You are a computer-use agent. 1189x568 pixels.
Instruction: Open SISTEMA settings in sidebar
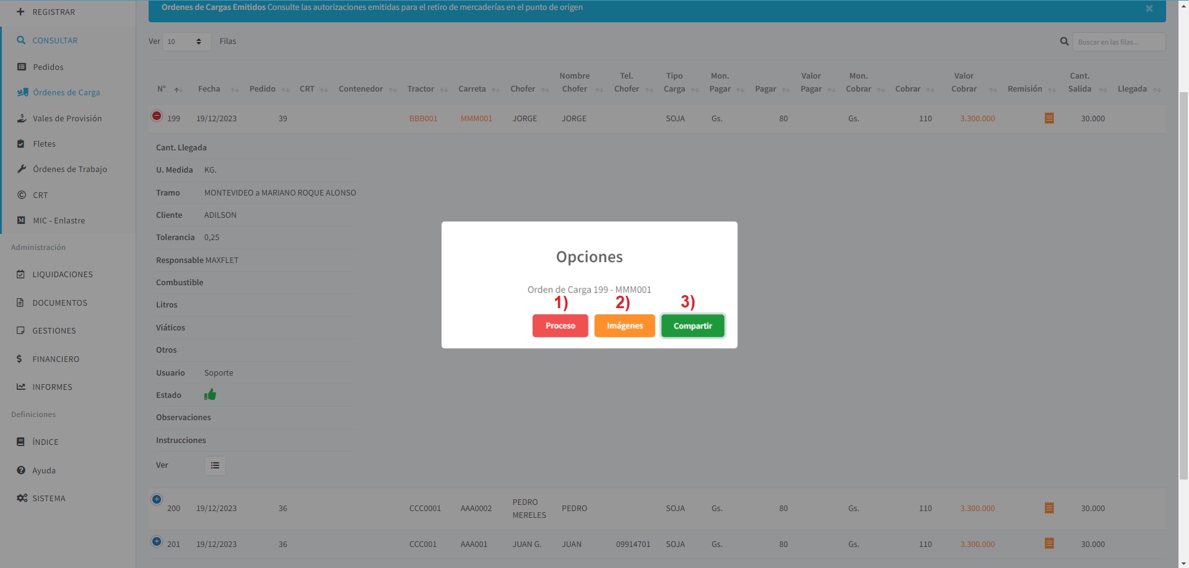pyautogui.click(x=48, y=498)
